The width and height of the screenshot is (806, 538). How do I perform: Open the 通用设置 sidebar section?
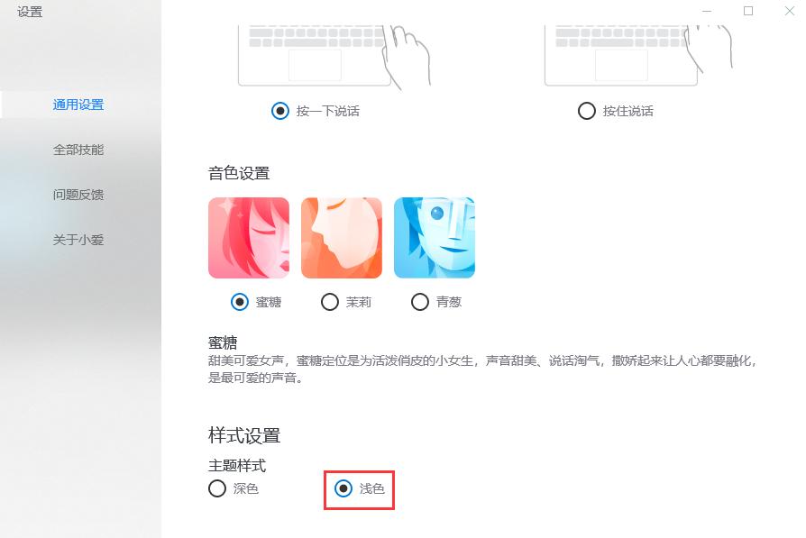[78, 104]
